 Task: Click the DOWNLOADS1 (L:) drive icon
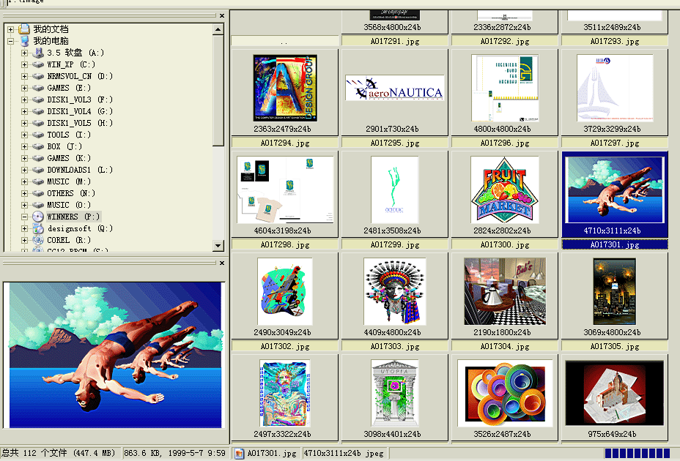click(x=38, y=170)
